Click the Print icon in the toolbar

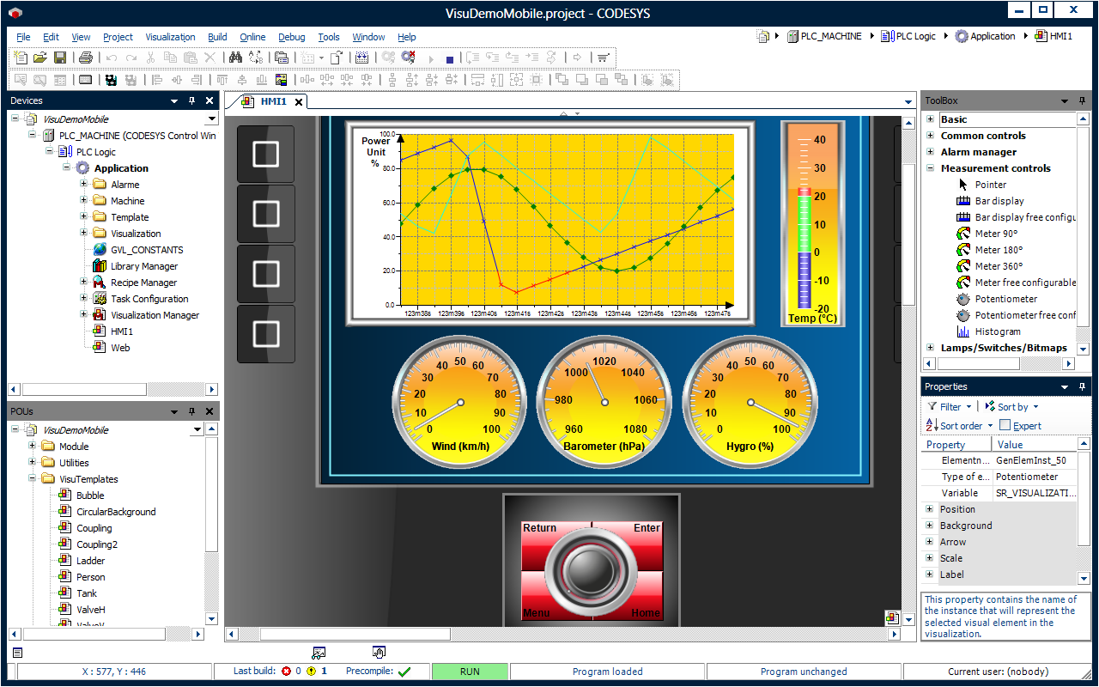(85, 58)
